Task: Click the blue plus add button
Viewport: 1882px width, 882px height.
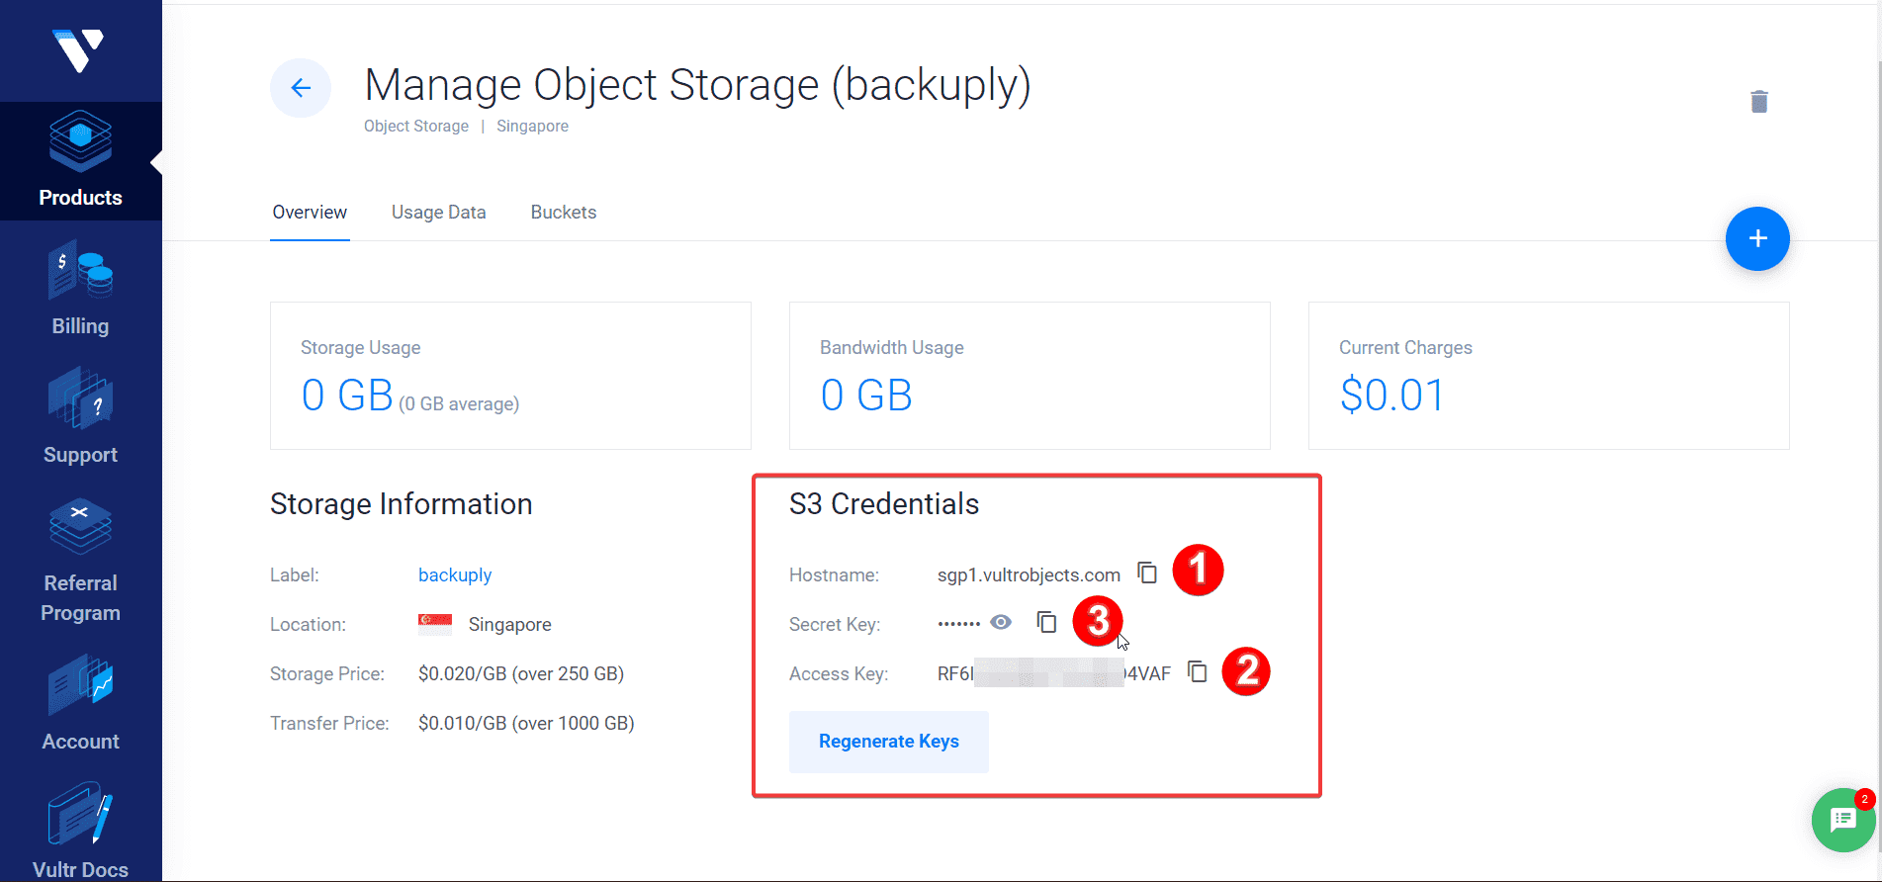Action: (x=1756, y=238)
